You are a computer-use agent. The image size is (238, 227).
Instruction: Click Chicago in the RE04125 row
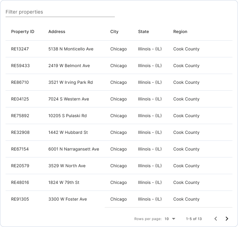pyautogui.click(x=119, y=99)
